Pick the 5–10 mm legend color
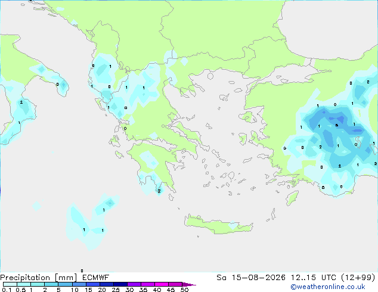Image resolution: width=378 pixels, height=292 pixels. tap(65, 284)
